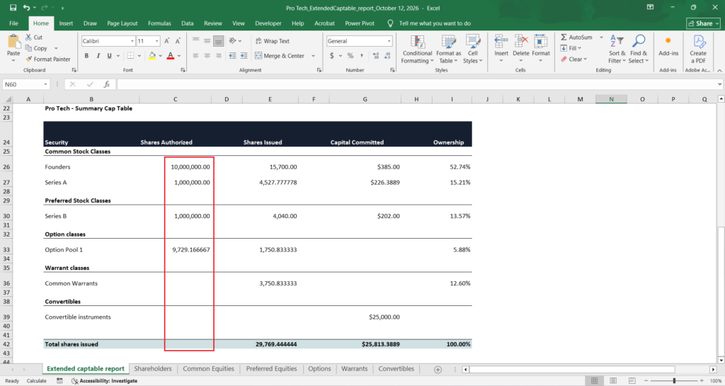Image resolution: width=725 pixels, height=386 pixels.
Task: Click the Share button
Action: click(703, 23)
